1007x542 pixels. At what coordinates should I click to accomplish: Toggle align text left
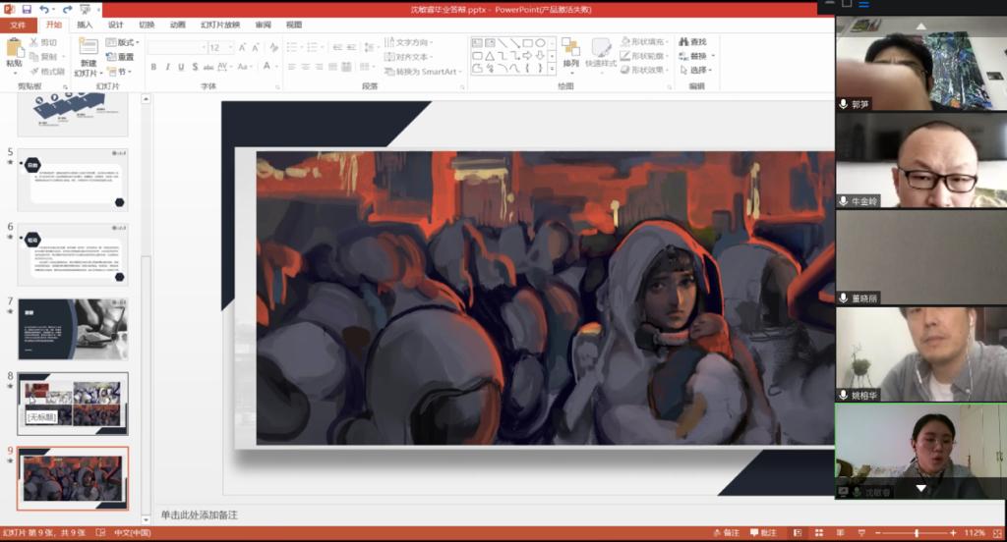point(291,67)
